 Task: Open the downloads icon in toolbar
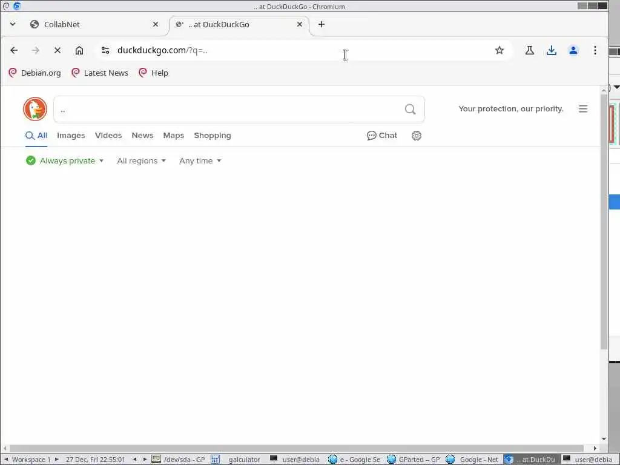(551, 50)
